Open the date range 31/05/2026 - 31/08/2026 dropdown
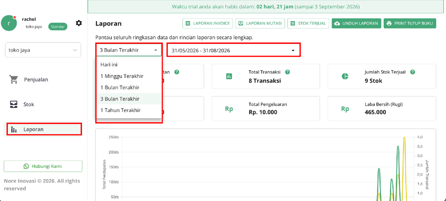Viewport: 446px width, 201px height. pos(233,50)
